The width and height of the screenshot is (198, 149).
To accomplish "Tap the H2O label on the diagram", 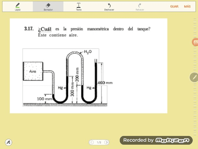I will point(88,52).
